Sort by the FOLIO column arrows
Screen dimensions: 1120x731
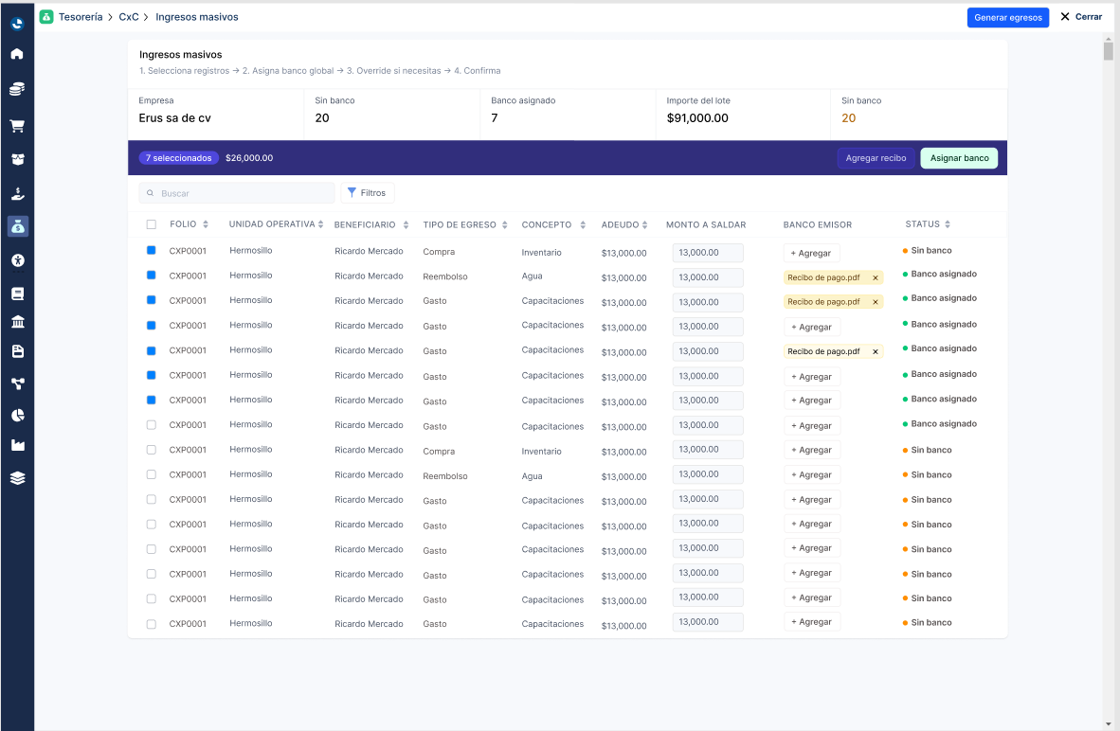206,224
